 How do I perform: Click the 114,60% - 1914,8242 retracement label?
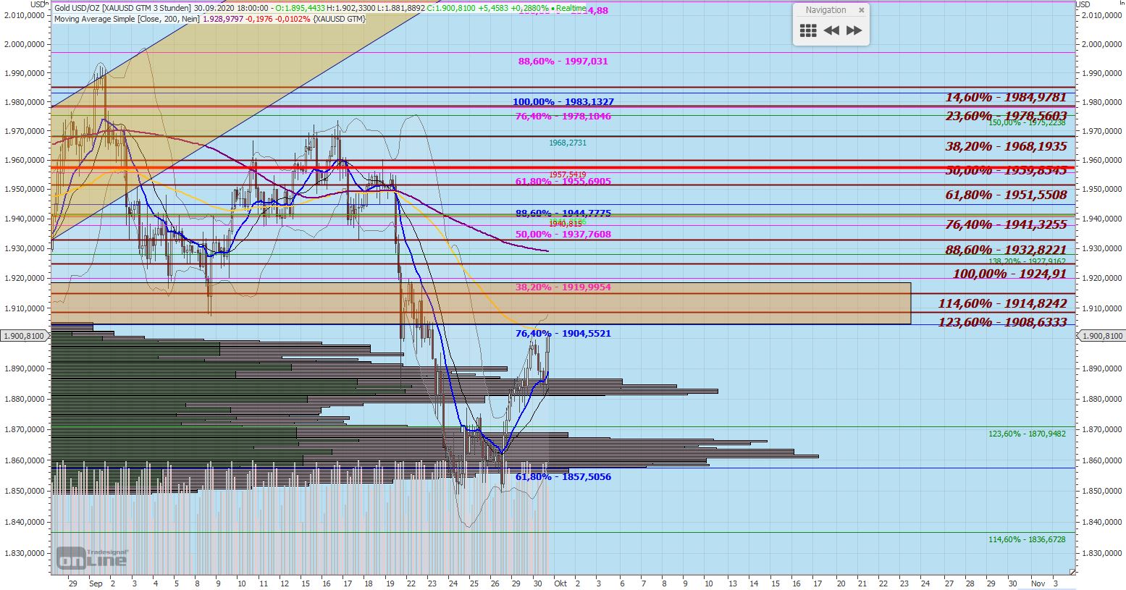(1003, 303)
